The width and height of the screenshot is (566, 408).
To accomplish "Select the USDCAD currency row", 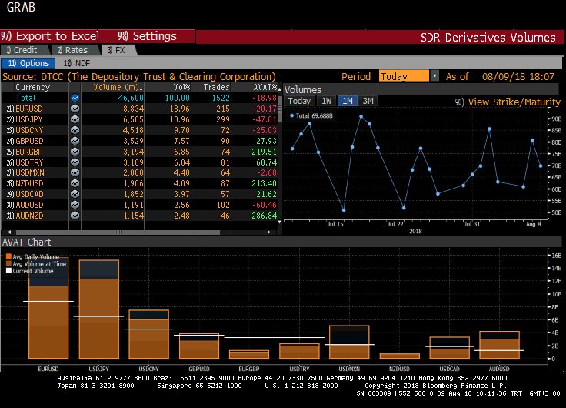I will point(139,194).
